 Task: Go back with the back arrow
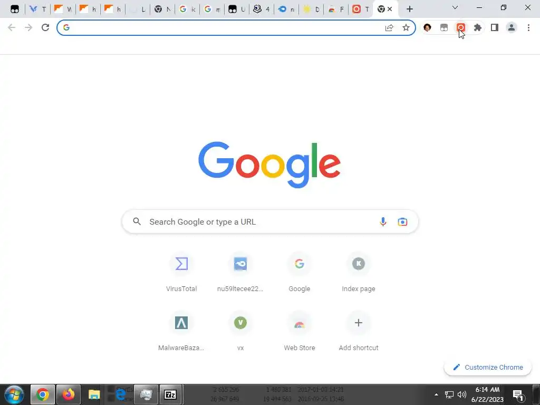click(12, 27)
